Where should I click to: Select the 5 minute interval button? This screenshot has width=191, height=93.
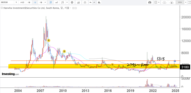click(x=16, y=2)
